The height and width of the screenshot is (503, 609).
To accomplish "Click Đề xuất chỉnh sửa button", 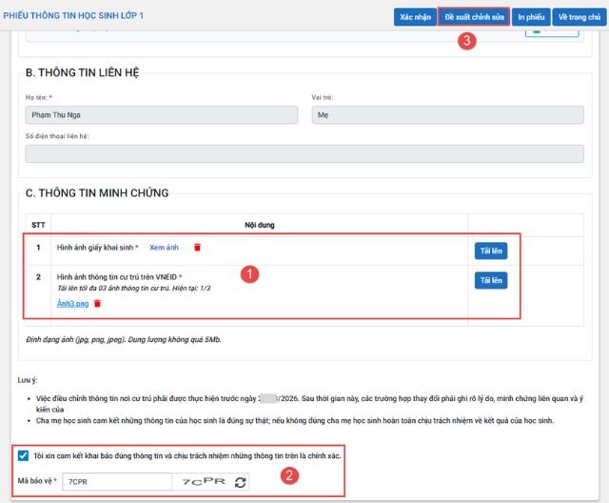I will click(474, 17).
